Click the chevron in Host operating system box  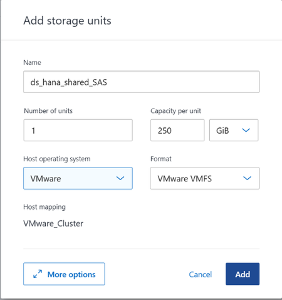(x=120, y=178)
